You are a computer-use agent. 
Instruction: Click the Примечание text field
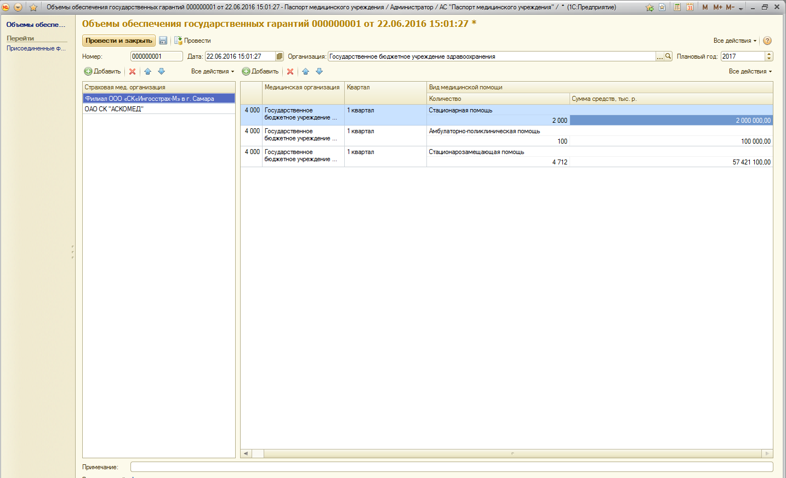pos(451,467)
